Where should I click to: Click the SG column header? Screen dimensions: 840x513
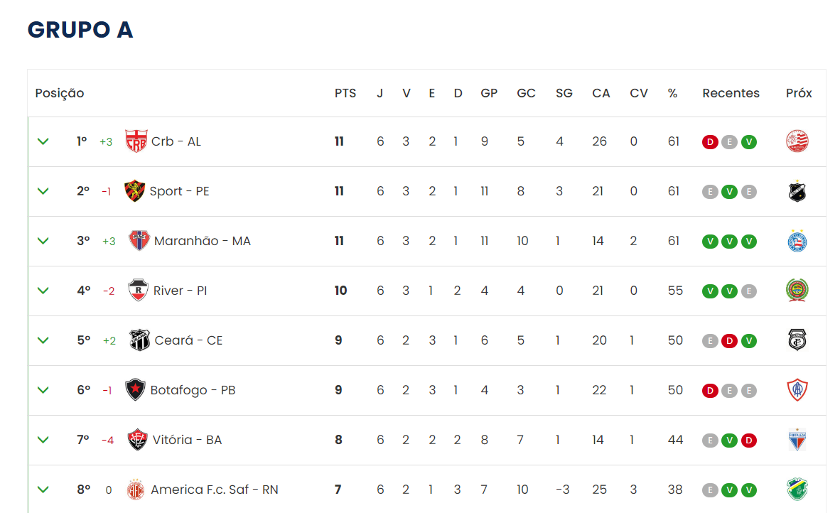(564, 93)
